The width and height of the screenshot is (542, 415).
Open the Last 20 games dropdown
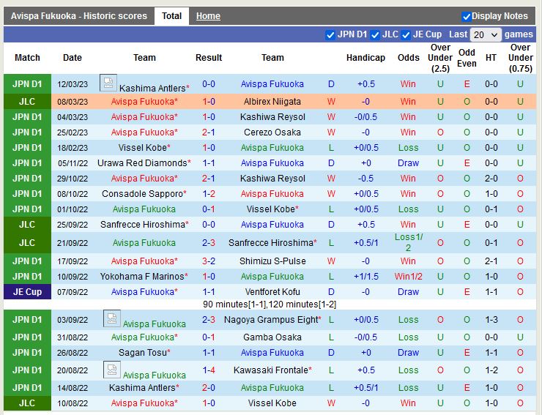coord(486,35)
